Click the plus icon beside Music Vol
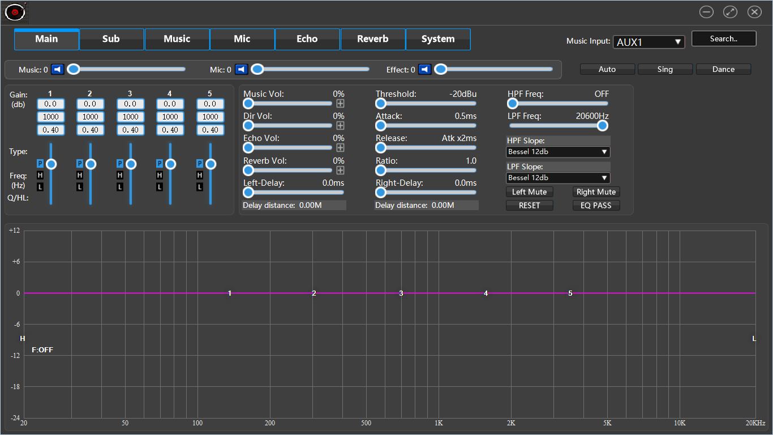Screen dimensions: 773x435 click(340, 104)
